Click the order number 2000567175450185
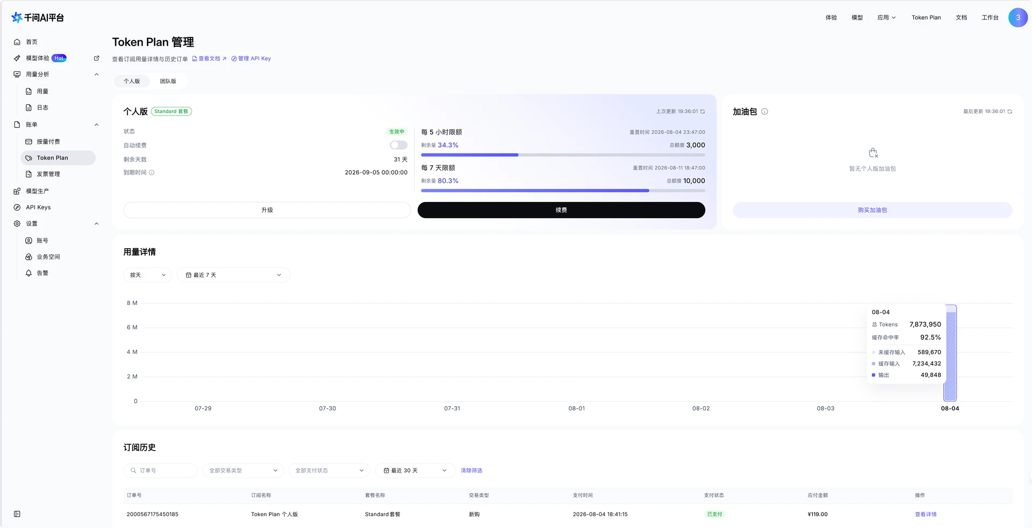 point(153,515)
